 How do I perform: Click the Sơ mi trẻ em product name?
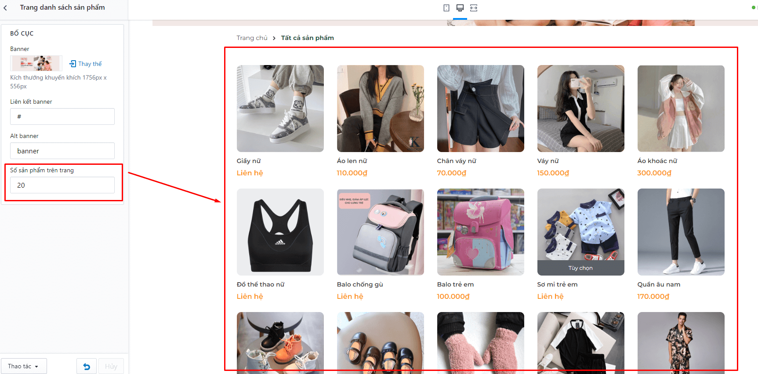pos(557,284)
